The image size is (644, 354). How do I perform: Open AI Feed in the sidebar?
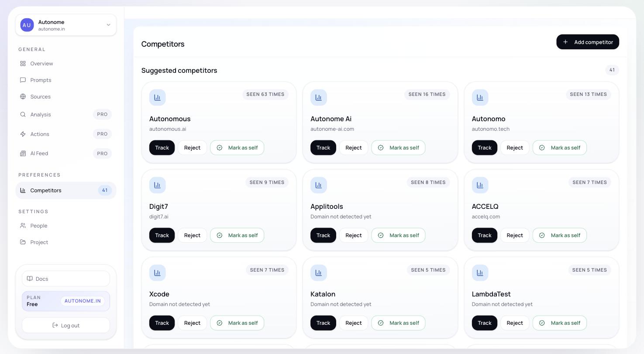coord(66,153)
